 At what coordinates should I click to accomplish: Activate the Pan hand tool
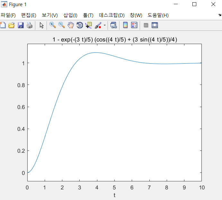pos(71,25)
